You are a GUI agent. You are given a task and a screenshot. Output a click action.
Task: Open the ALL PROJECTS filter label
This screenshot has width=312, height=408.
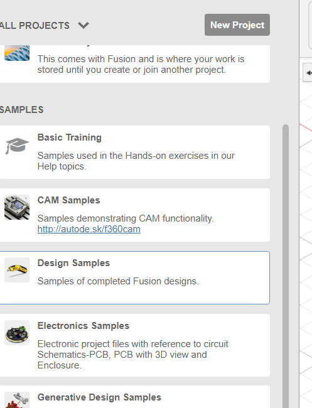pos(35,26)
